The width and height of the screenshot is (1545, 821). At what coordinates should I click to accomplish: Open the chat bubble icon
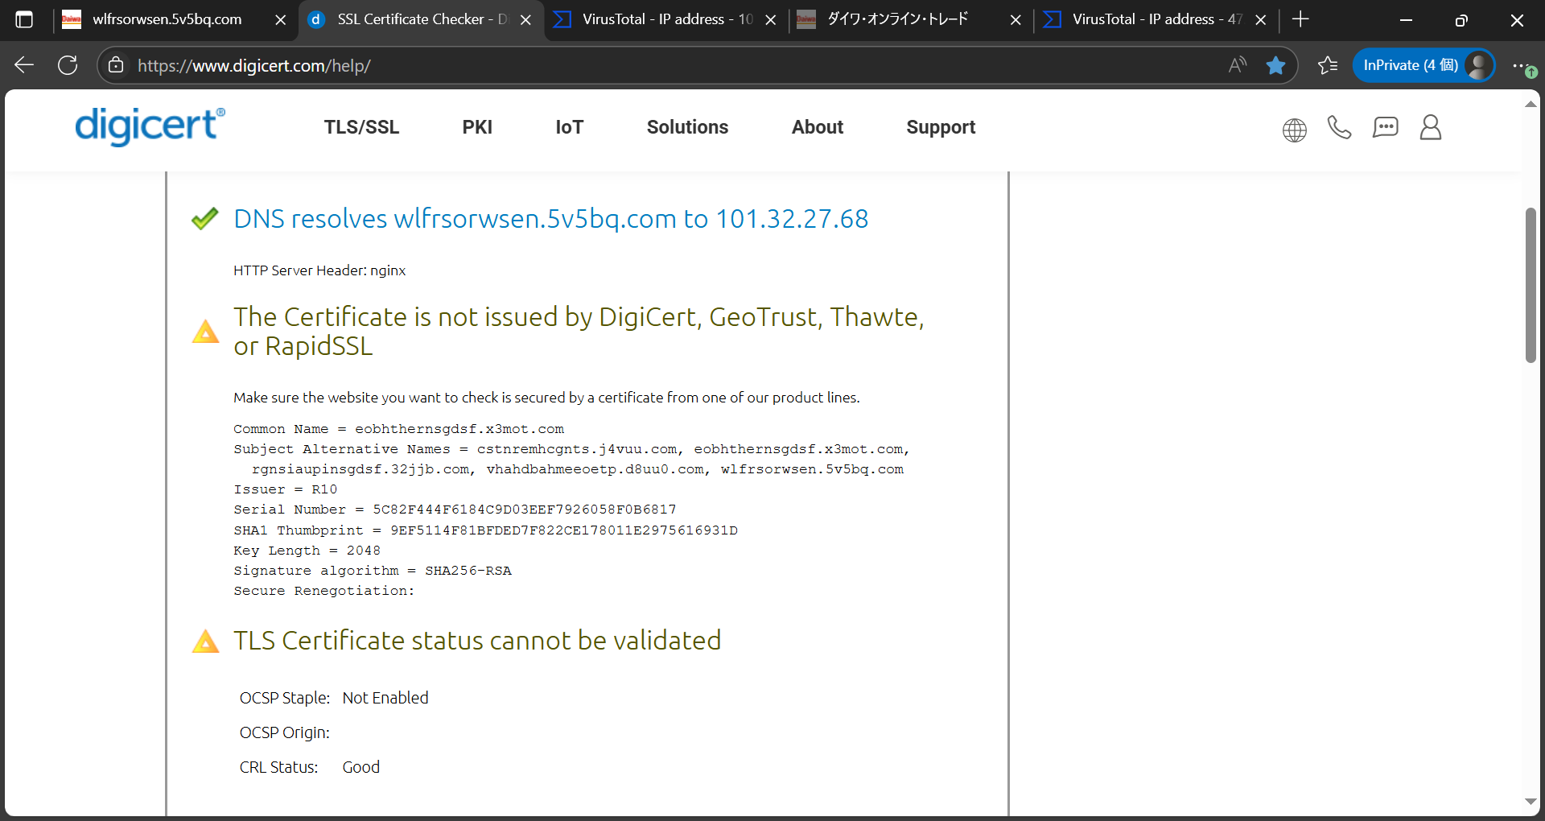tap(1385, 127)
